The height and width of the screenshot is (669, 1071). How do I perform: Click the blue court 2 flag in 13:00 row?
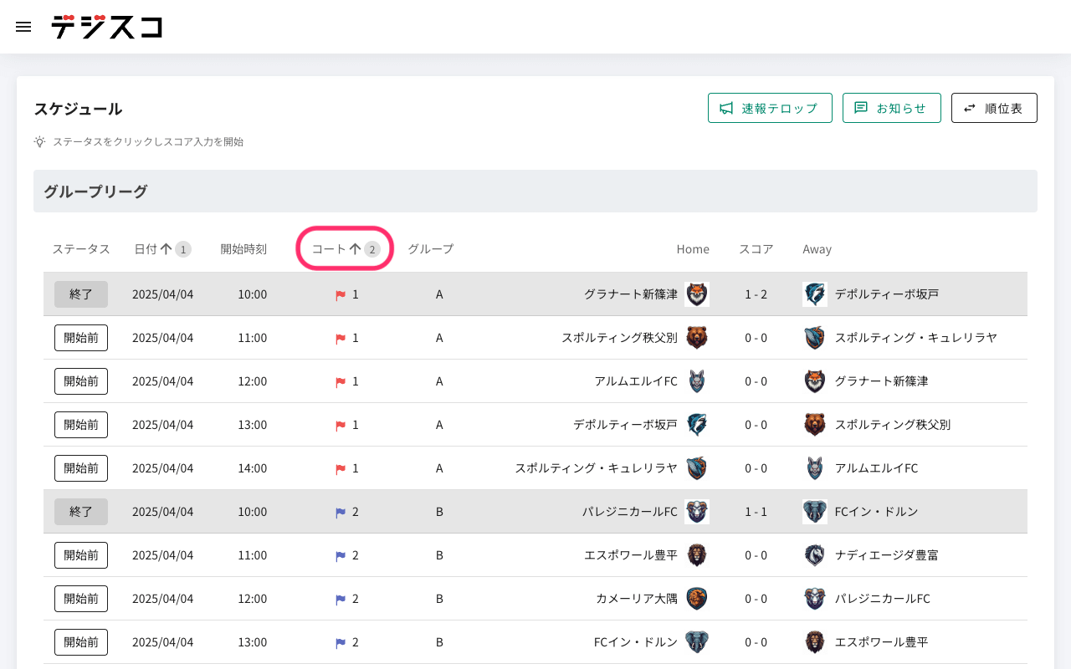[x=341, y=643]
